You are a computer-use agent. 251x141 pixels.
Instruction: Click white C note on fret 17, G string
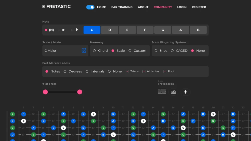pyautogui.click(x=183, y=128)
